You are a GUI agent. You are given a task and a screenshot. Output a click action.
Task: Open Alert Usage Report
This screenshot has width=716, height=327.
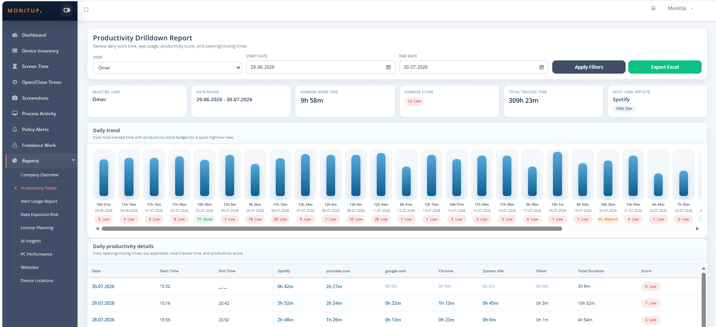point(39,201)
